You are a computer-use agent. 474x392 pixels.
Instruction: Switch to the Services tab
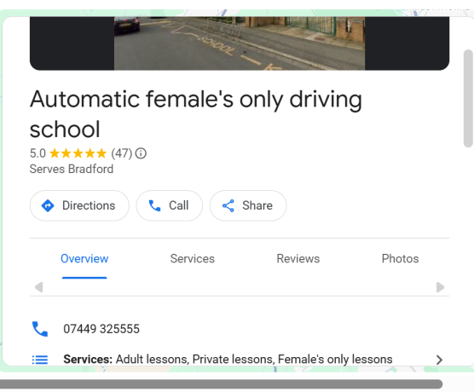(193, 259)
